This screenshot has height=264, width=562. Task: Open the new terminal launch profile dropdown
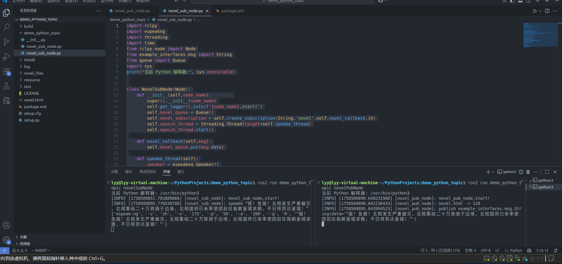pyautogui.click(x=493, y=172)
